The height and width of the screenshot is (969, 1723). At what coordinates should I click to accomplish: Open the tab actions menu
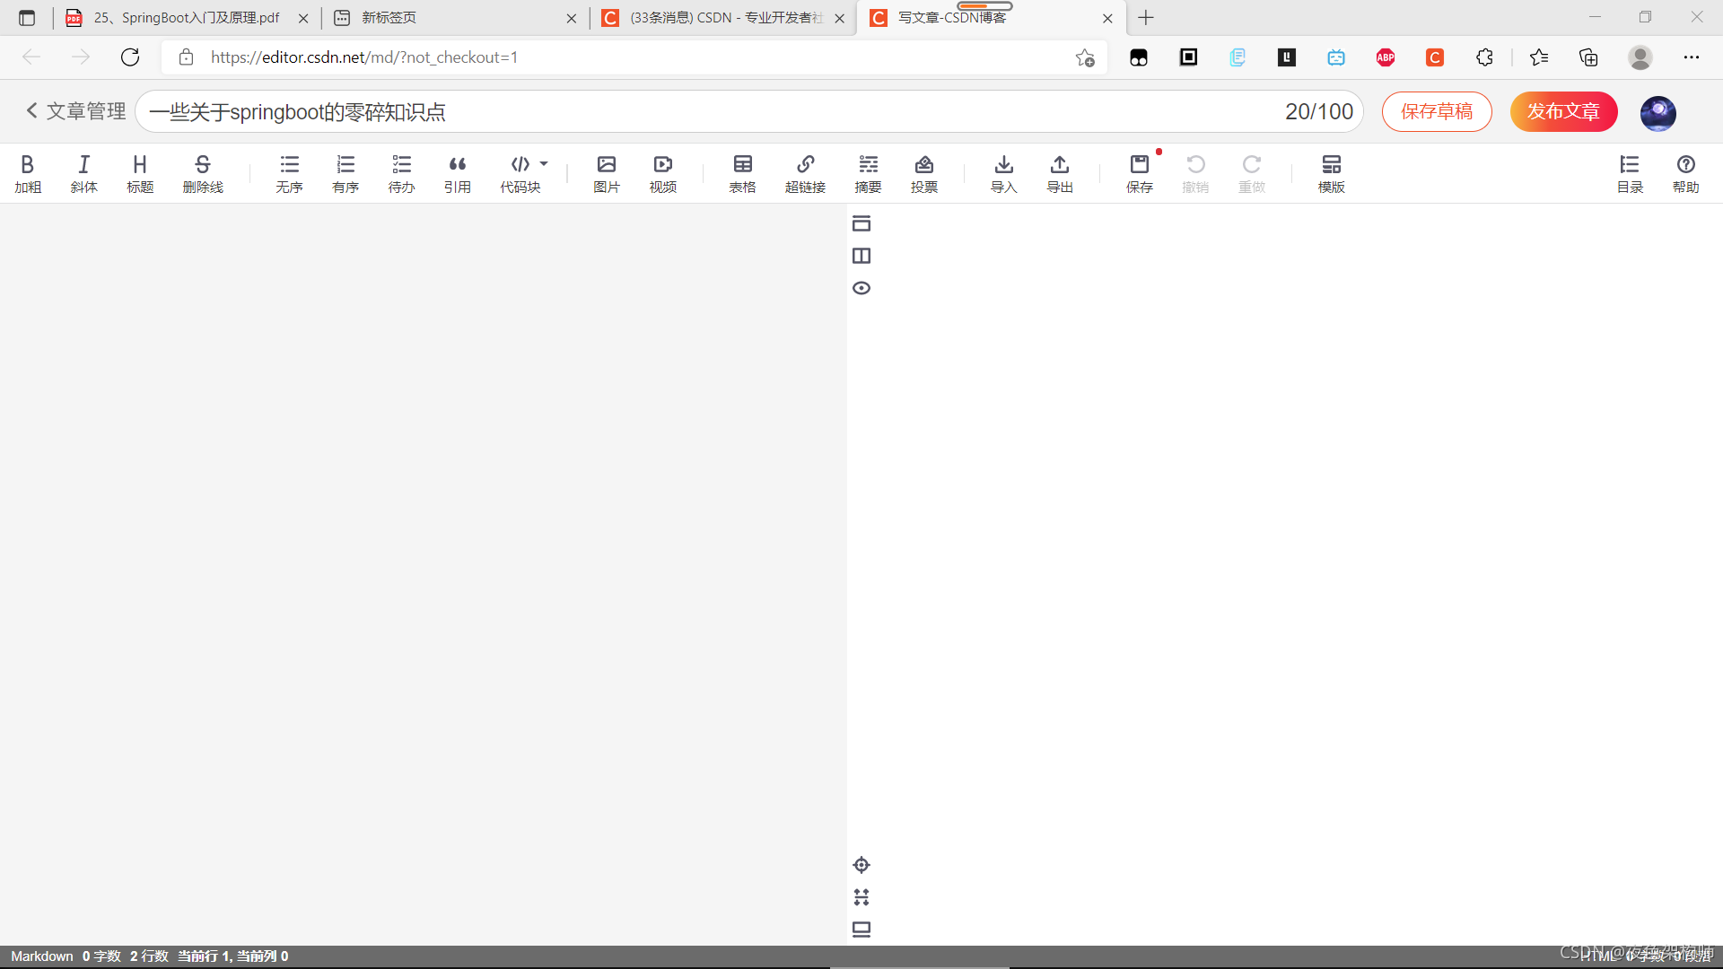[x=27, y=18]
